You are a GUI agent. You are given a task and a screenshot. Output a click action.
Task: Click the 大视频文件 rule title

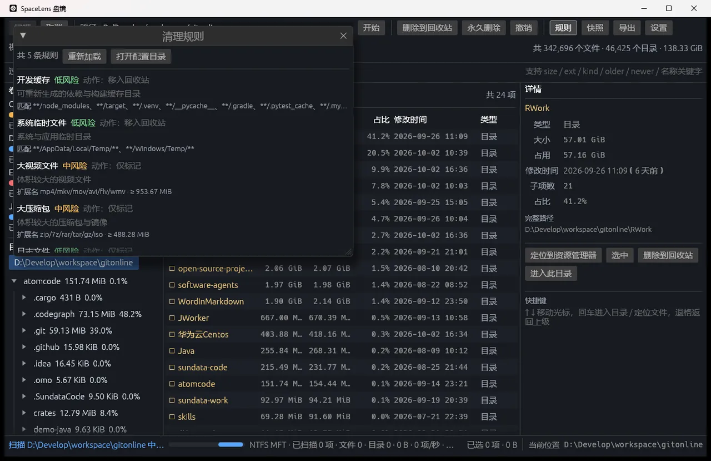[x=37, y=166]
